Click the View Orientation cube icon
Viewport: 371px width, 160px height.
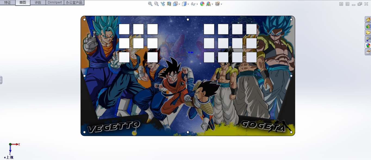(175, 4)
